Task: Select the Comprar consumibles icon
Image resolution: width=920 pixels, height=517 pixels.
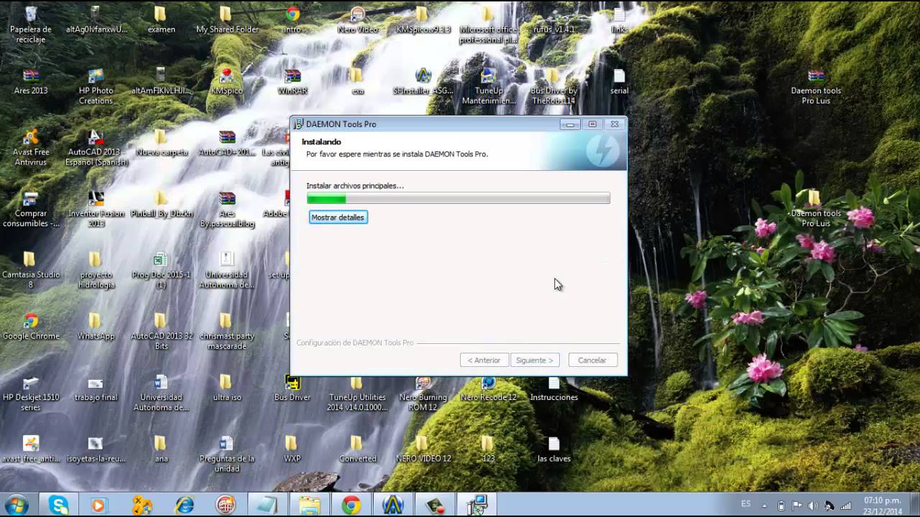Action: pyautogui.click(x=31, y=208)
